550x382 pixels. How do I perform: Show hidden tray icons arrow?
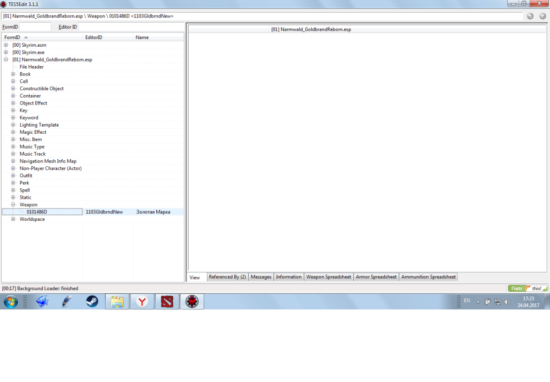pos(478,302)
